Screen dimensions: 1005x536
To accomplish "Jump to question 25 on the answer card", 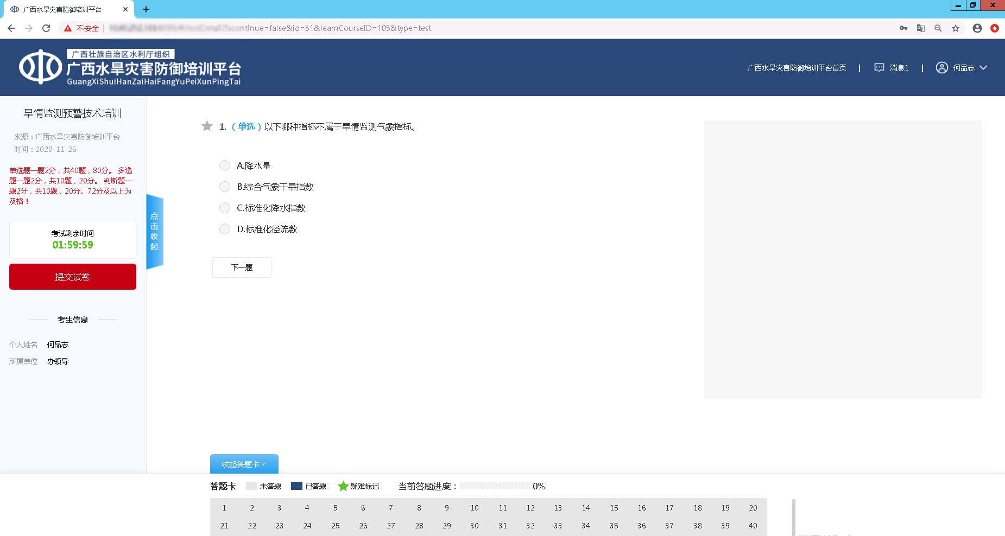I will 335,525.
